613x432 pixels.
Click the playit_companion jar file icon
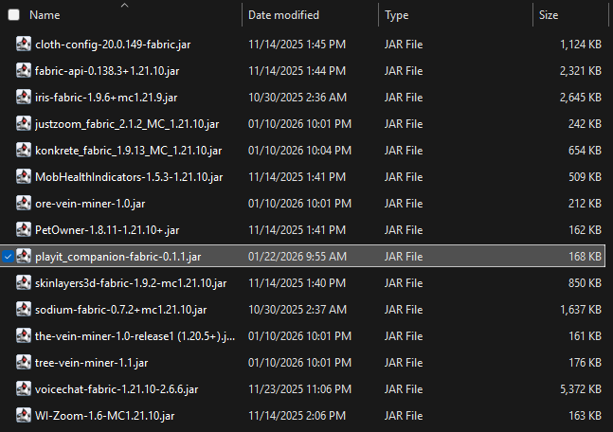24,256
